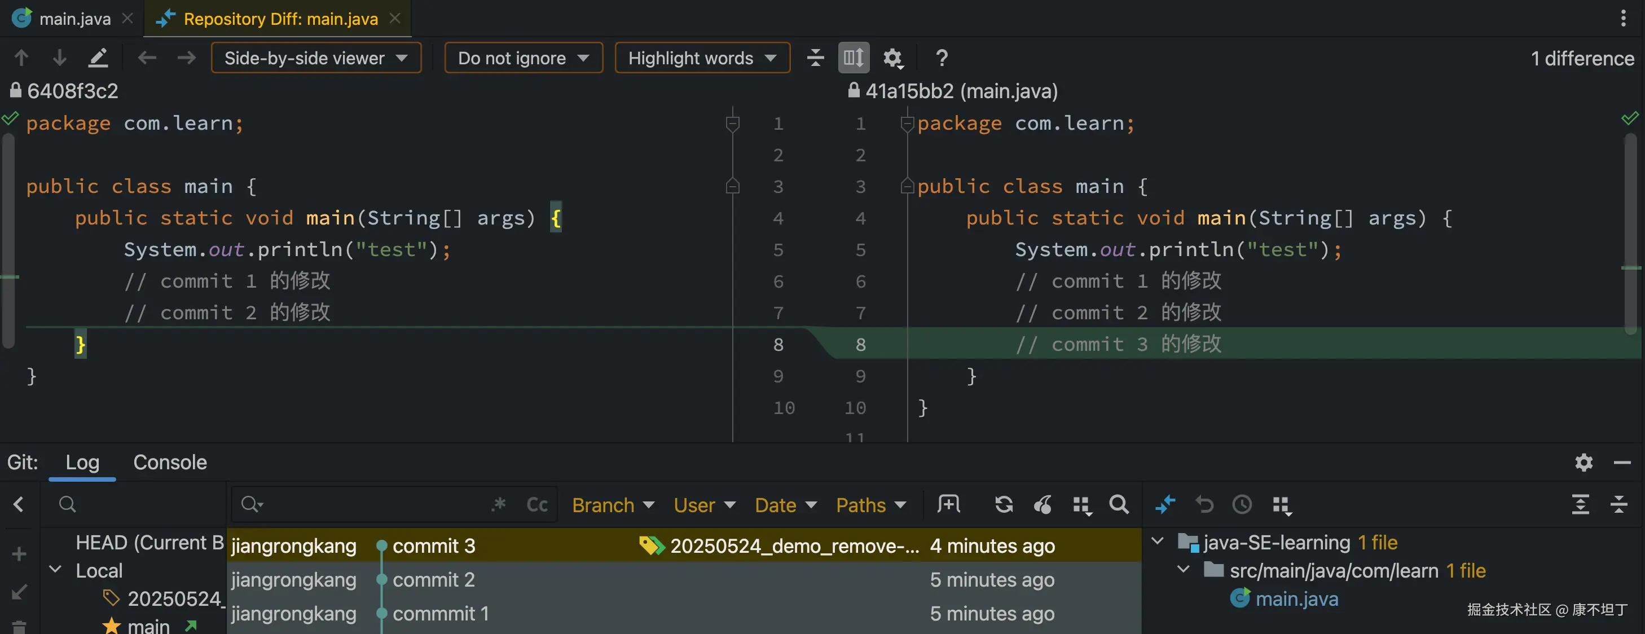Open main.java in changed files tree
Screen dimensions: 1645x634
(x=1296, y=598)
